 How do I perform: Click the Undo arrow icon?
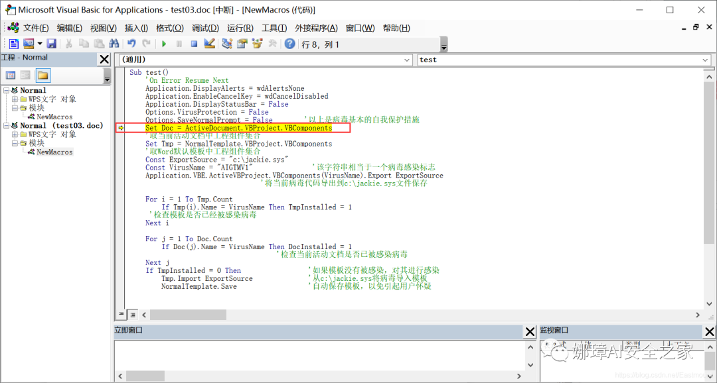[131, 44]
